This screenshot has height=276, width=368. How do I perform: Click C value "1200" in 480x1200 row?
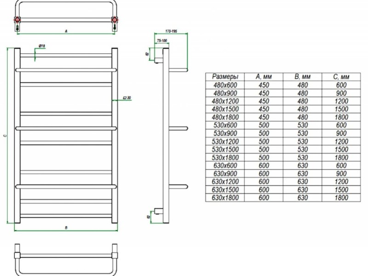point(341,101)
